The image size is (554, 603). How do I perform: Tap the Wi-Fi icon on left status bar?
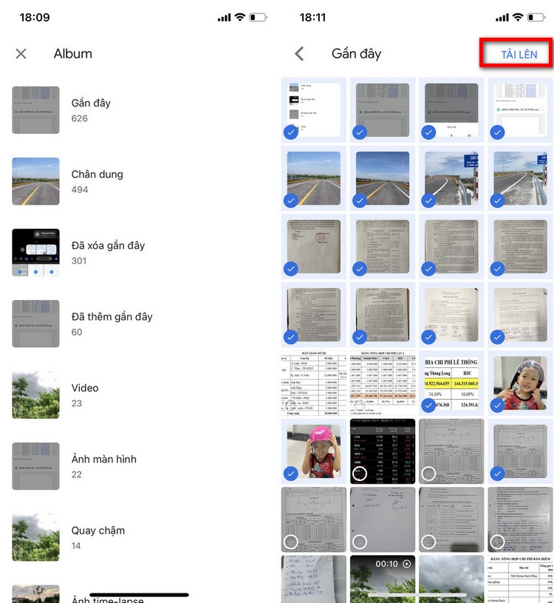(240, 17)
